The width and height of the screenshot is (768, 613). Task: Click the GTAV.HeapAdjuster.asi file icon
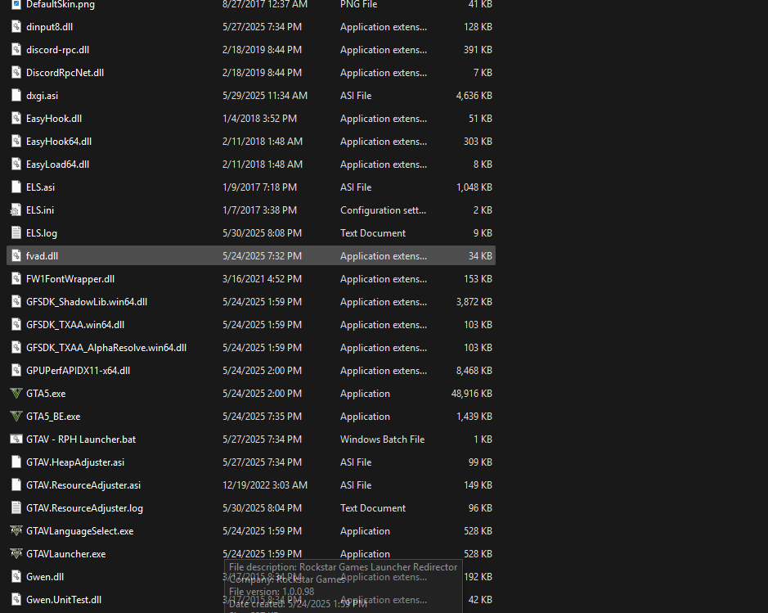click(x=16, y=462)
